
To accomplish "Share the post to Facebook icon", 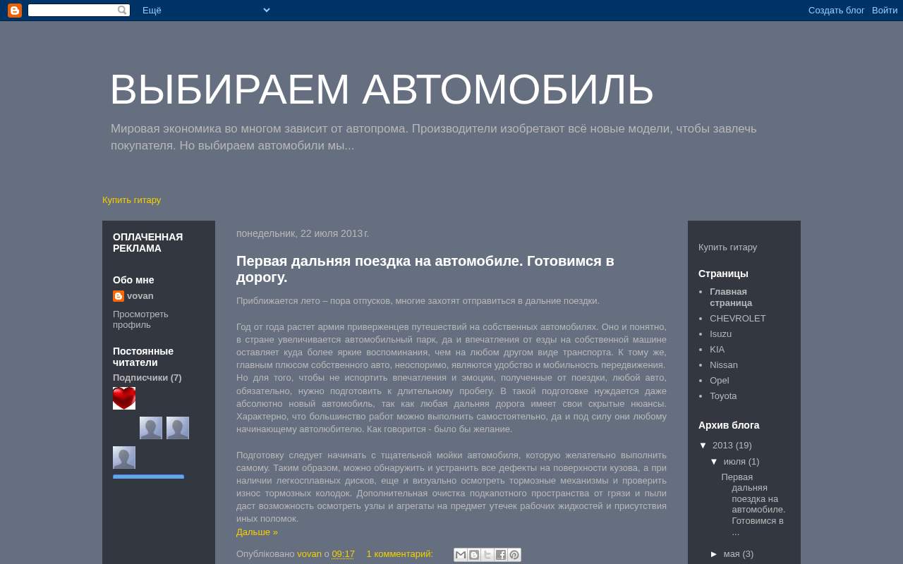I will (501, 555).
